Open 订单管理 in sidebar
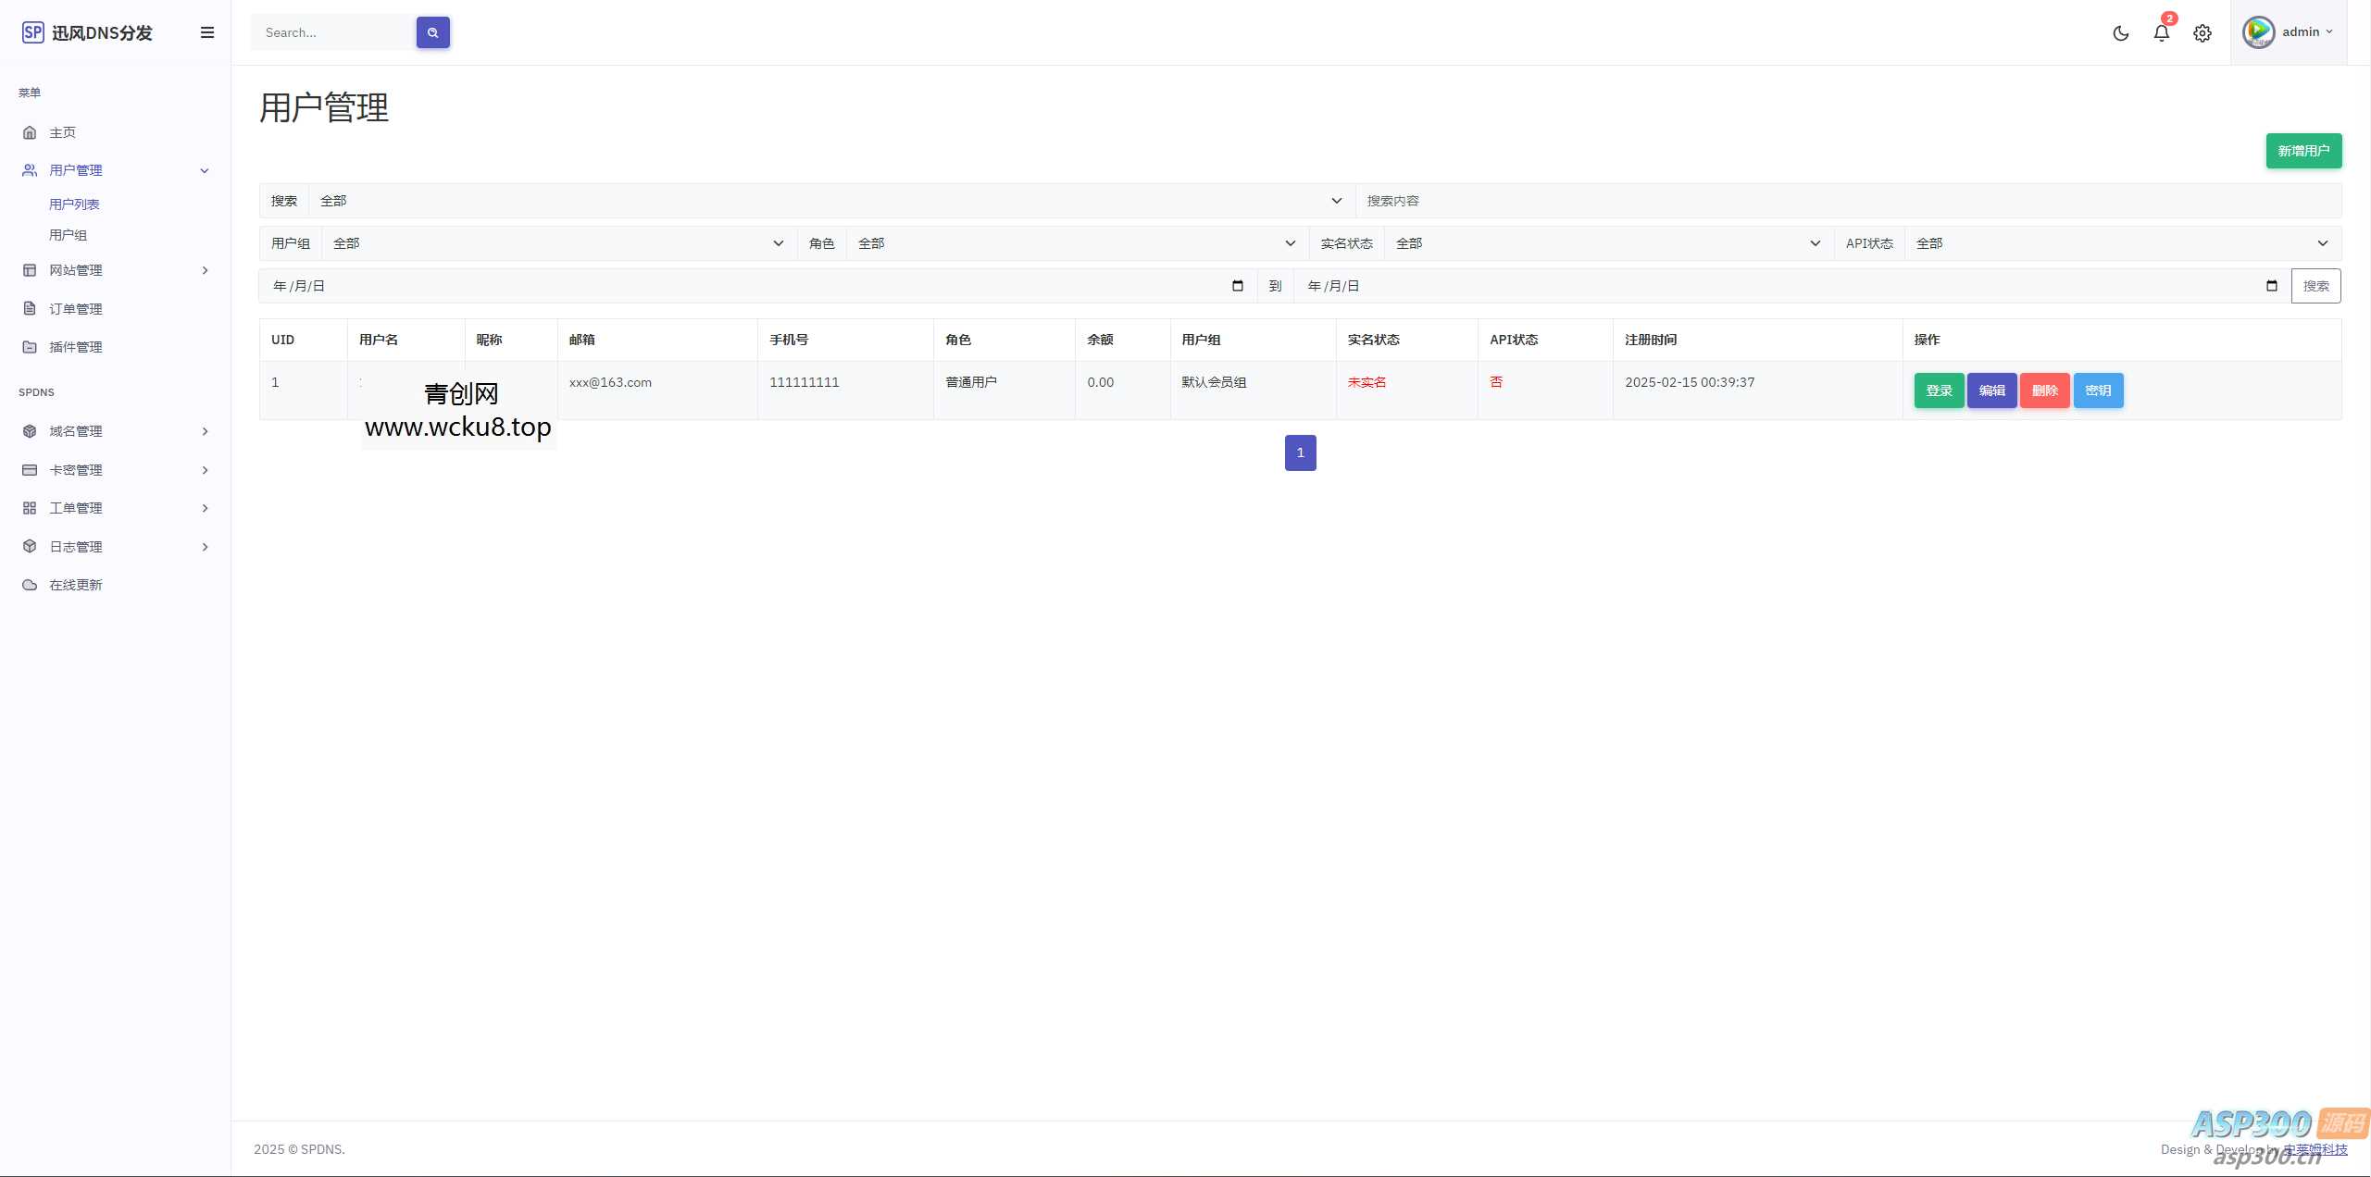The height and width of the screenshot is (1177, 2371). (x=76, y=309)
